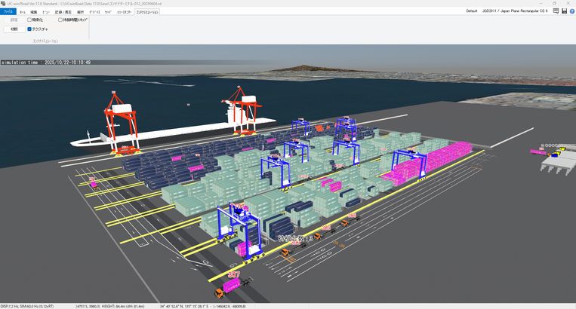
Task: Click the Default label in top bar
Action: [x=472, y=11]
